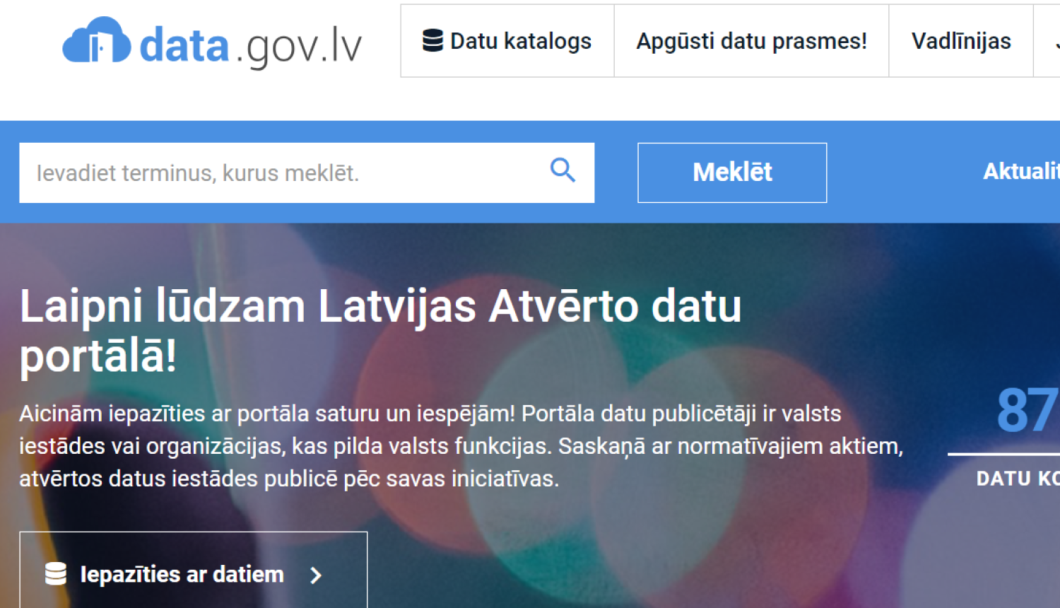Expand Iepazīties ar datiem with the chevron
1060x608 pixels.
[x=316, y=575]
